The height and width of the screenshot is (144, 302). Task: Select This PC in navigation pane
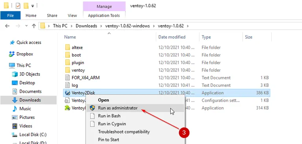pos(24,66)
